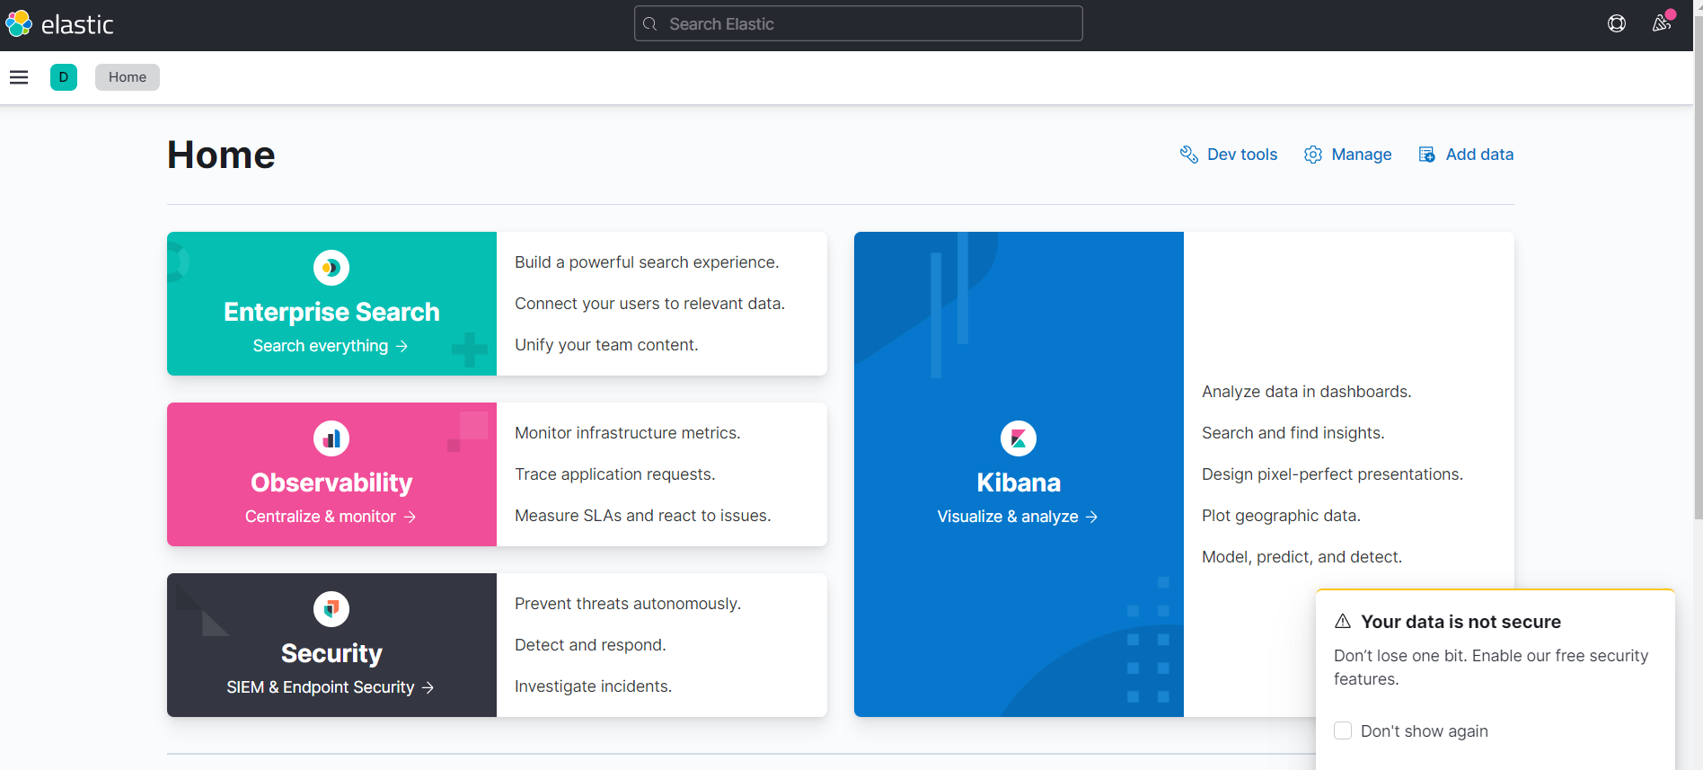
Task: Click 'Trace application requests.' text
Action: click(x=615, y=474)
